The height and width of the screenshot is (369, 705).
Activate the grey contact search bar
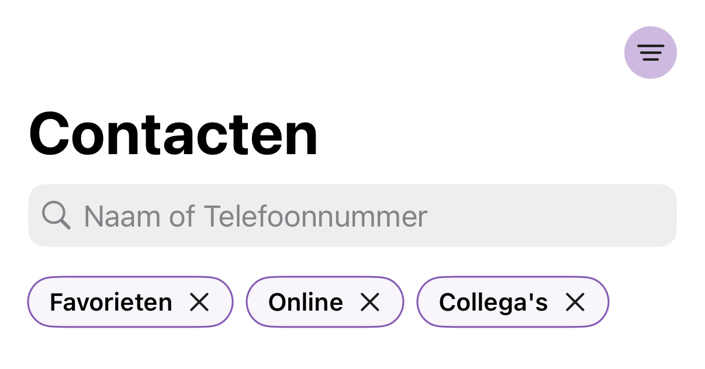tap(526, 215)
